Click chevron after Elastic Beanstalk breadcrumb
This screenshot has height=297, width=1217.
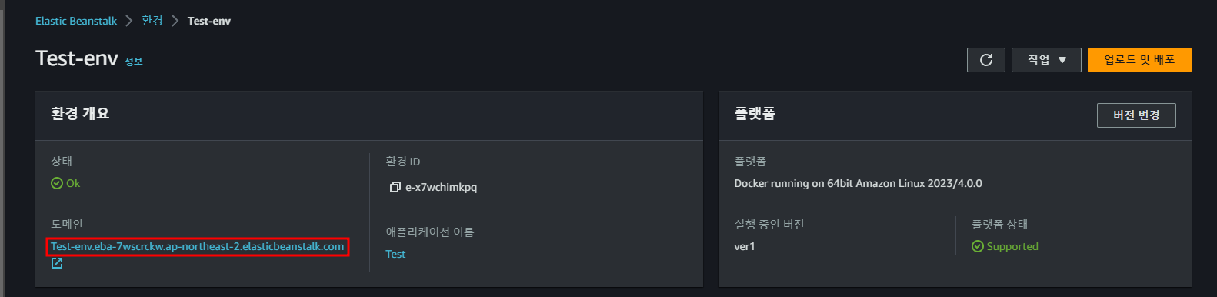click(129, 21)
